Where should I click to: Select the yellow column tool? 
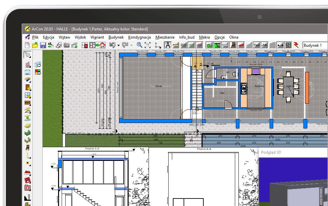28,155
